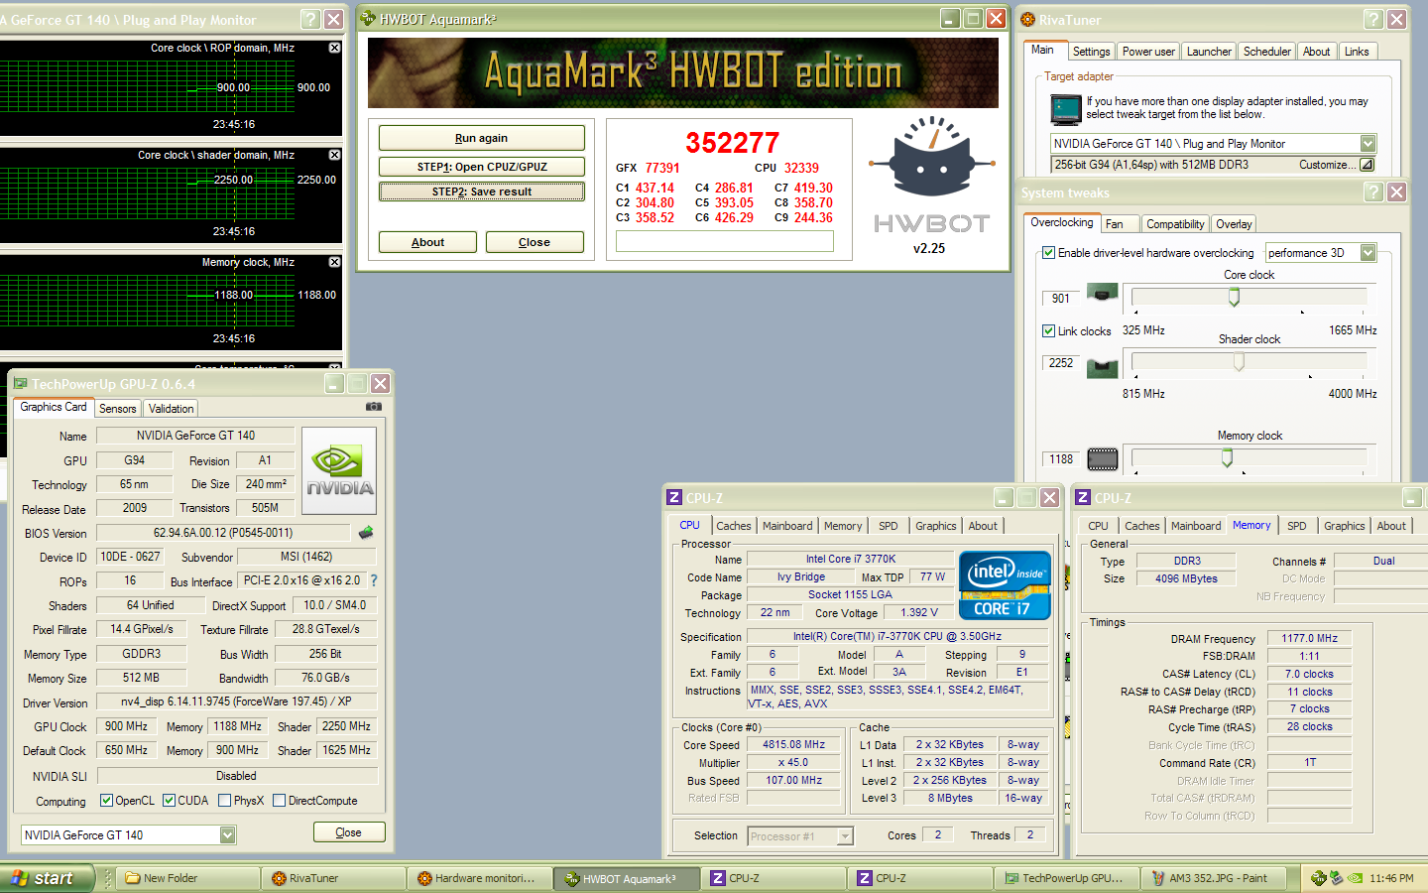
Task: Detach the Memory clock graph
Action: point(334,262)
